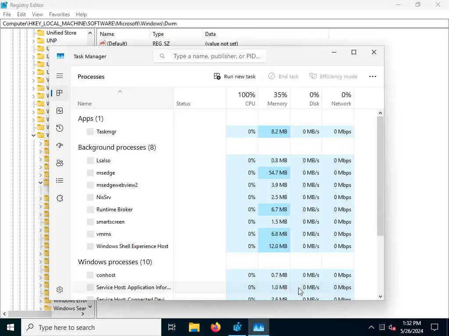The image size is (449, 336).
Task: Open the more options ellipsis in Task Manager
Action: (x=373, y=76)
